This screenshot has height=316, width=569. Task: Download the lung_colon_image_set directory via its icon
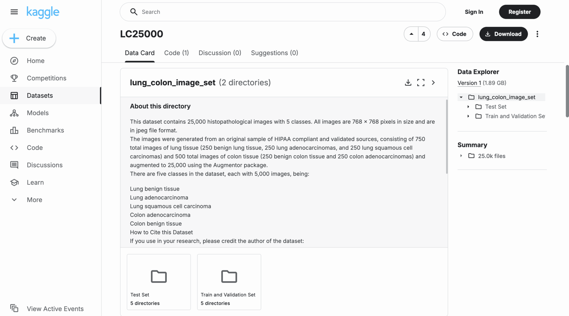[x=408, y=82]
